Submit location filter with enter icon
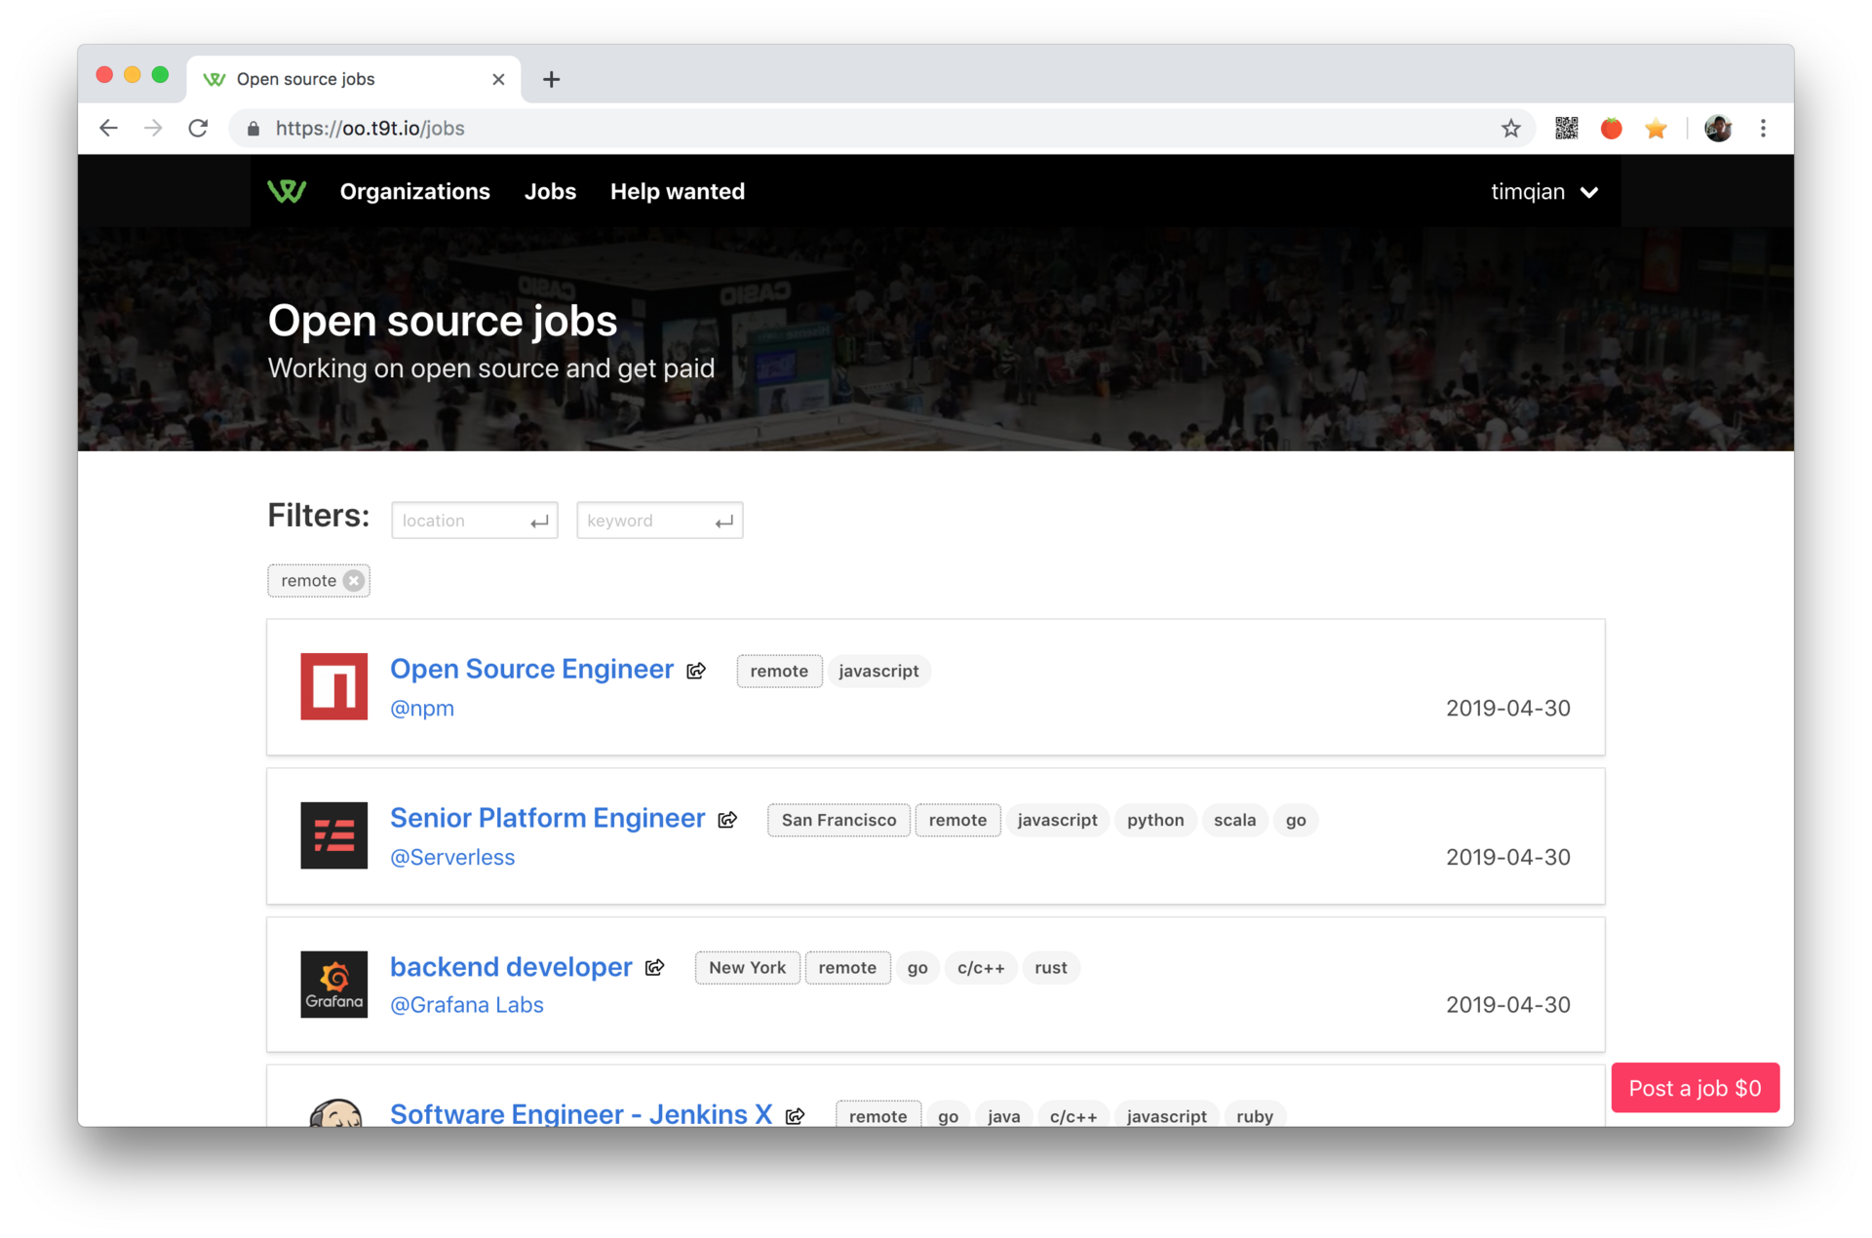1872x1238 pixels. (538, 522)
